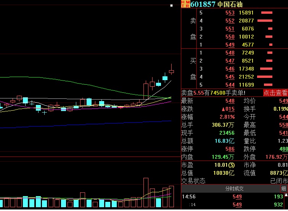Click the H icon beside stock code
This screenshot has height=211, width=288.
(183, 2)
